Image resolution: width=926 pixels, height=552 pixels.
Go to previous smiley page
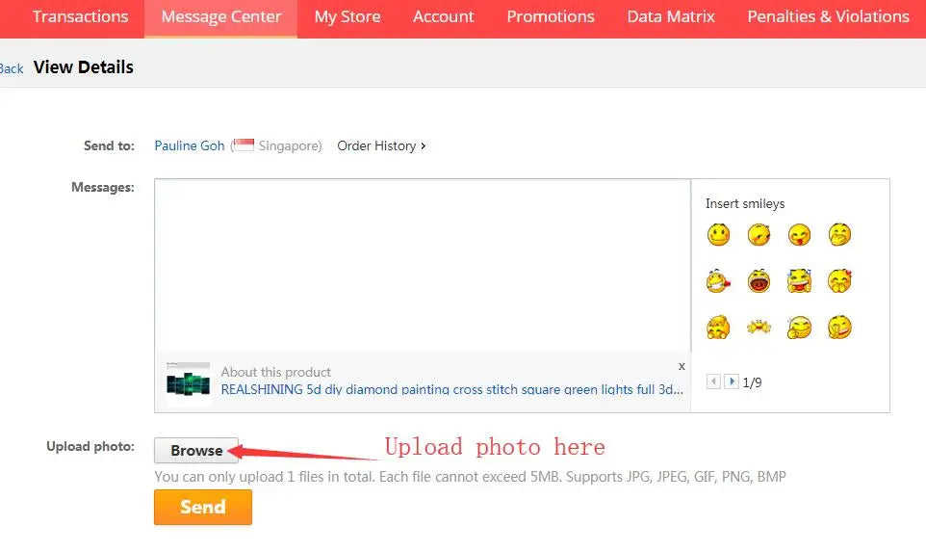713,382
